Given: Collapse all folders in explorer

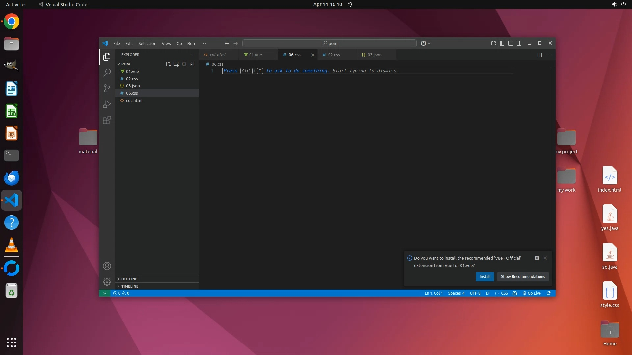Looking at the screenshot, I should [192, 64].
